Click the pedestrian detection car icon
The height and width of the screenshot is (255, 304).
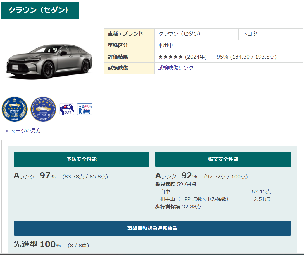coord(85,109)
